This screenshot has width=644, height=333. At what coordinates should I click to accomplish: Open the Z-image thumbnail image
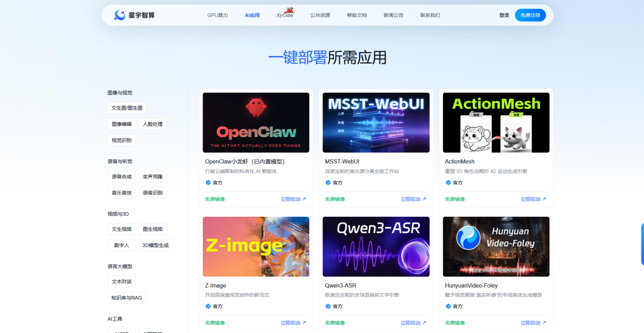tap(256, 247)
